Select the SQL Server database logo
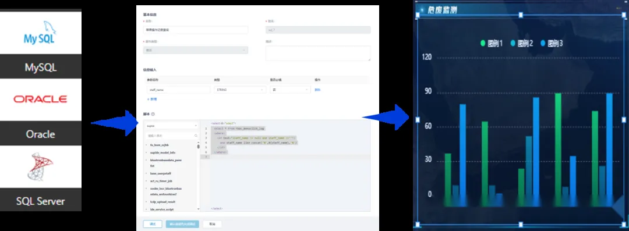This screenshot has height=231, width=629. (x=40, y=166)
